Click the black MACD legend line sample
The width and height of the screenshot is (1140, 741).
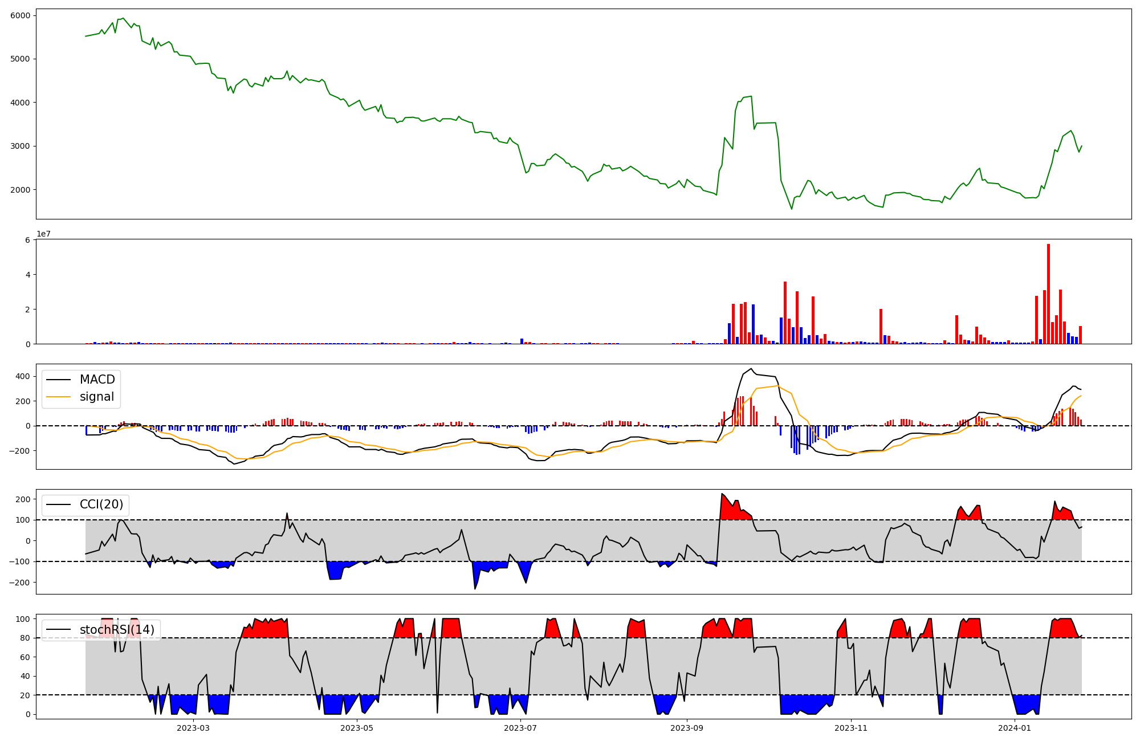[x=58, y=380]
